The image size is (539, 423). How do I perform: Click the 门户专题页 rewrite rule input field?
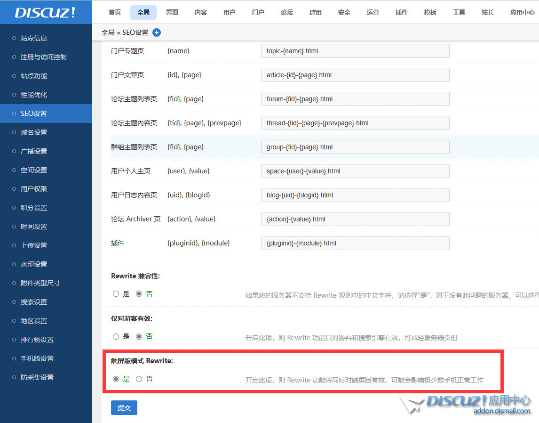coord(355,50)
